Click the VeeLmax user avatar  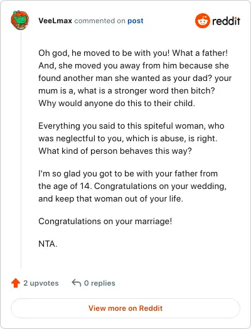(20, 20)
